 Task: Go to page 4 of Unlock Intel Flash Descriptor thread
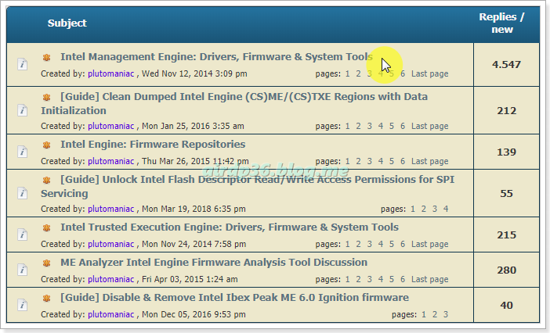446,209
